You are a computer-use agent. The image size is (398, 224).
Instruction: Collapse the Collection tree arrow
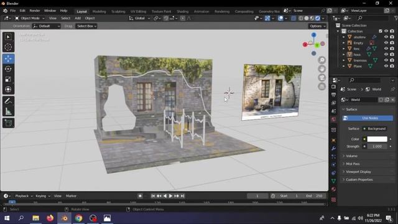[x=338, y=31]
